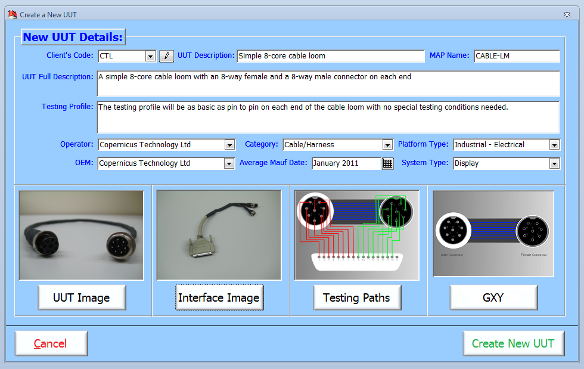The width and height of the screenshot is (584, 369).
Task: Close the Create a New UUT window
Action: click(x=567, y=14)
